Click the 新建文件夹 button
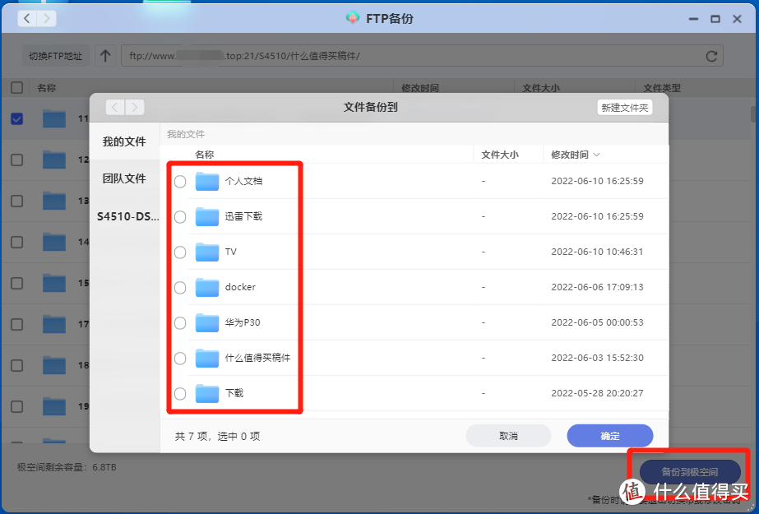 click(624, 108)
